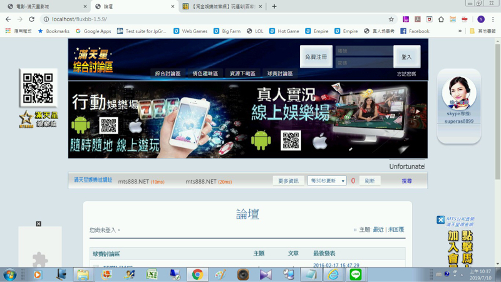Focus the password input field
This screenshot has height=282, width=501.
[364, 63]
